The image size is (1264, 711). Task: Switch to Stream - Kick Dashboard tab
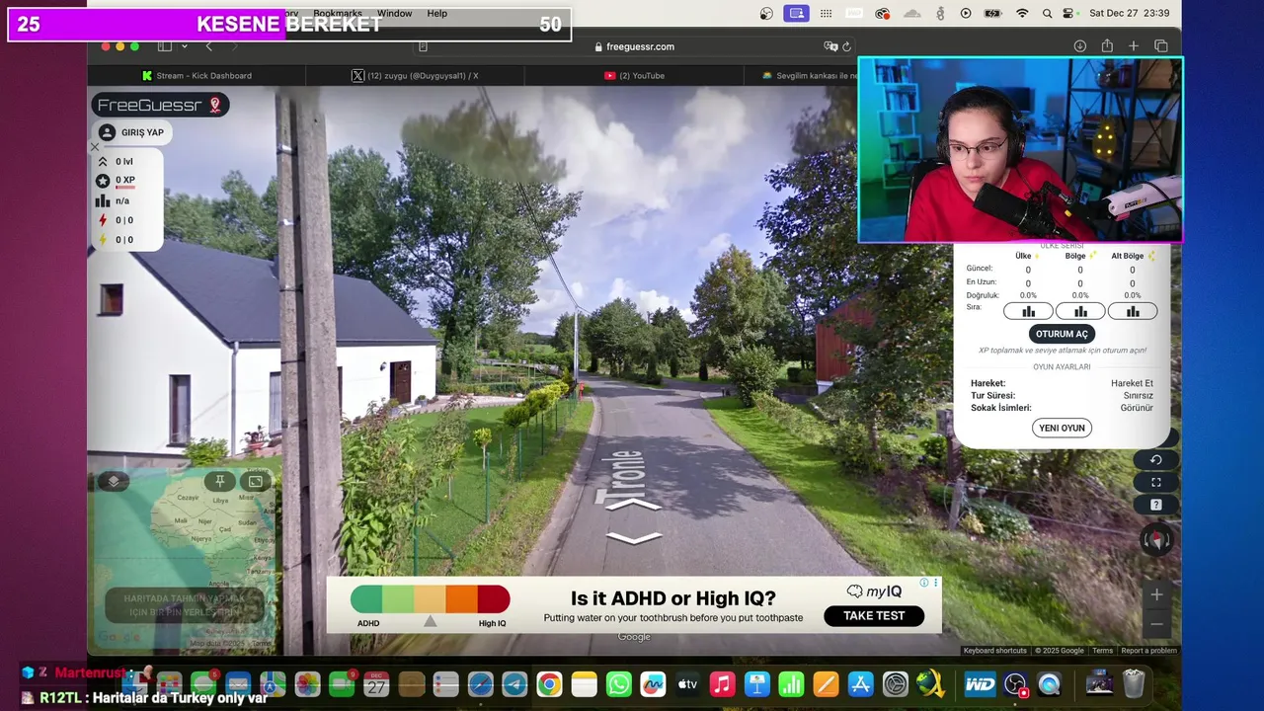tap(197, 75)
